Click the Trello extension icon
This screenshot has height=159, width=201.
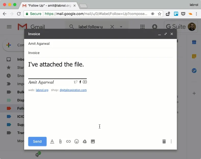click(x=176, y=14)
